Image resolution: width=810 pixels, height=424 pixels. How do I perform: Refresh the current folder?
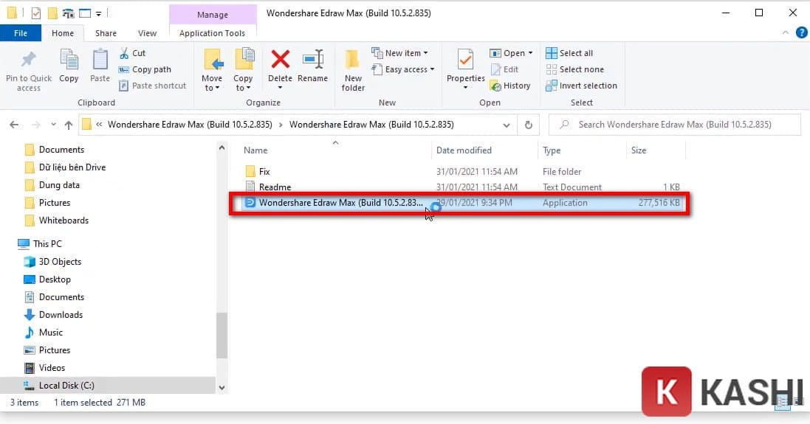(528, 125)
